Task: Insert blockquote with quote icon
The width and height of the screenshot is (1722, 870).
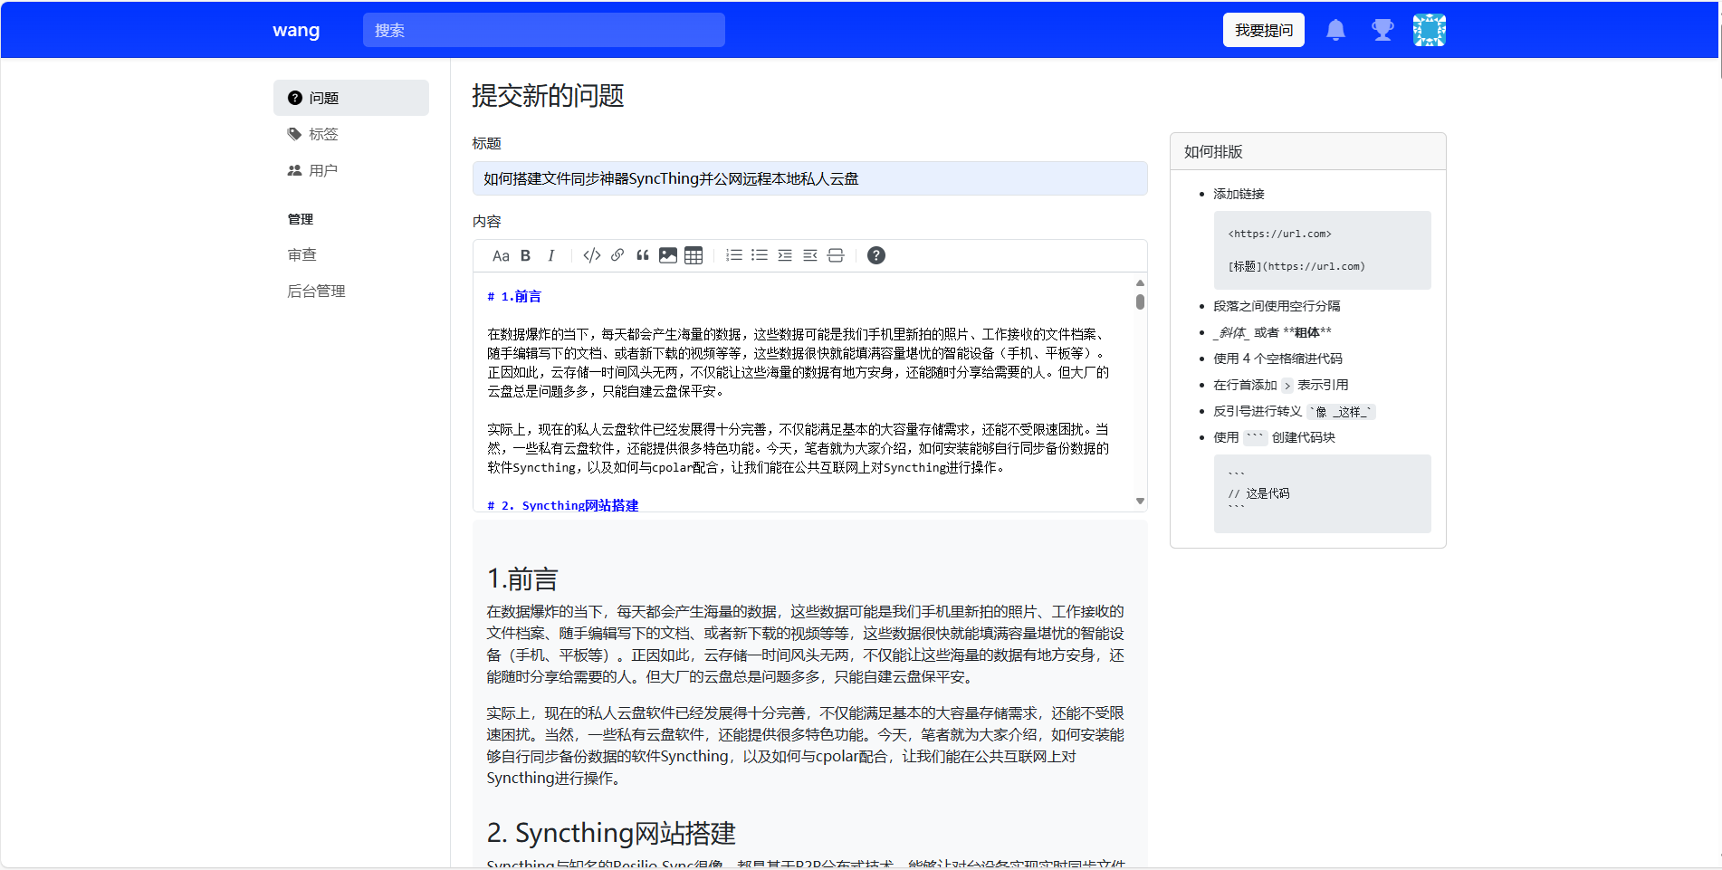Action: pyautogui.click(x=643, y=255)
